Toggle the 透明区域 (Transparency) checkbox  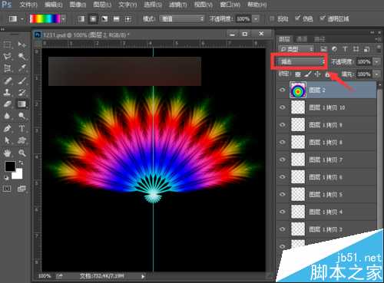(x=323, y=18)
